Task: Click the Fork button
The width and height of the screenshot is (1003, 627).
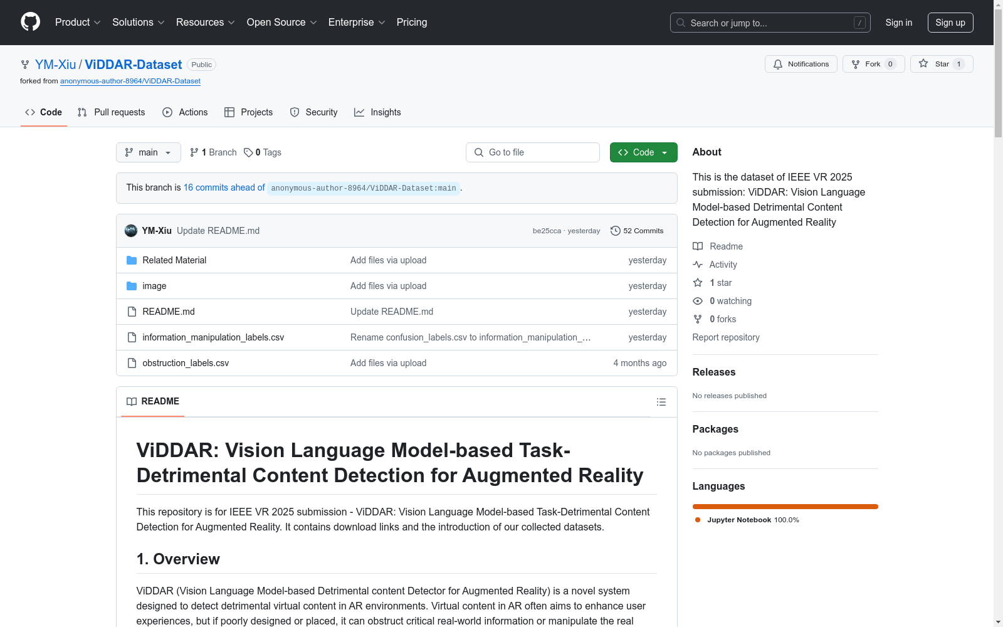Action: 874,64
